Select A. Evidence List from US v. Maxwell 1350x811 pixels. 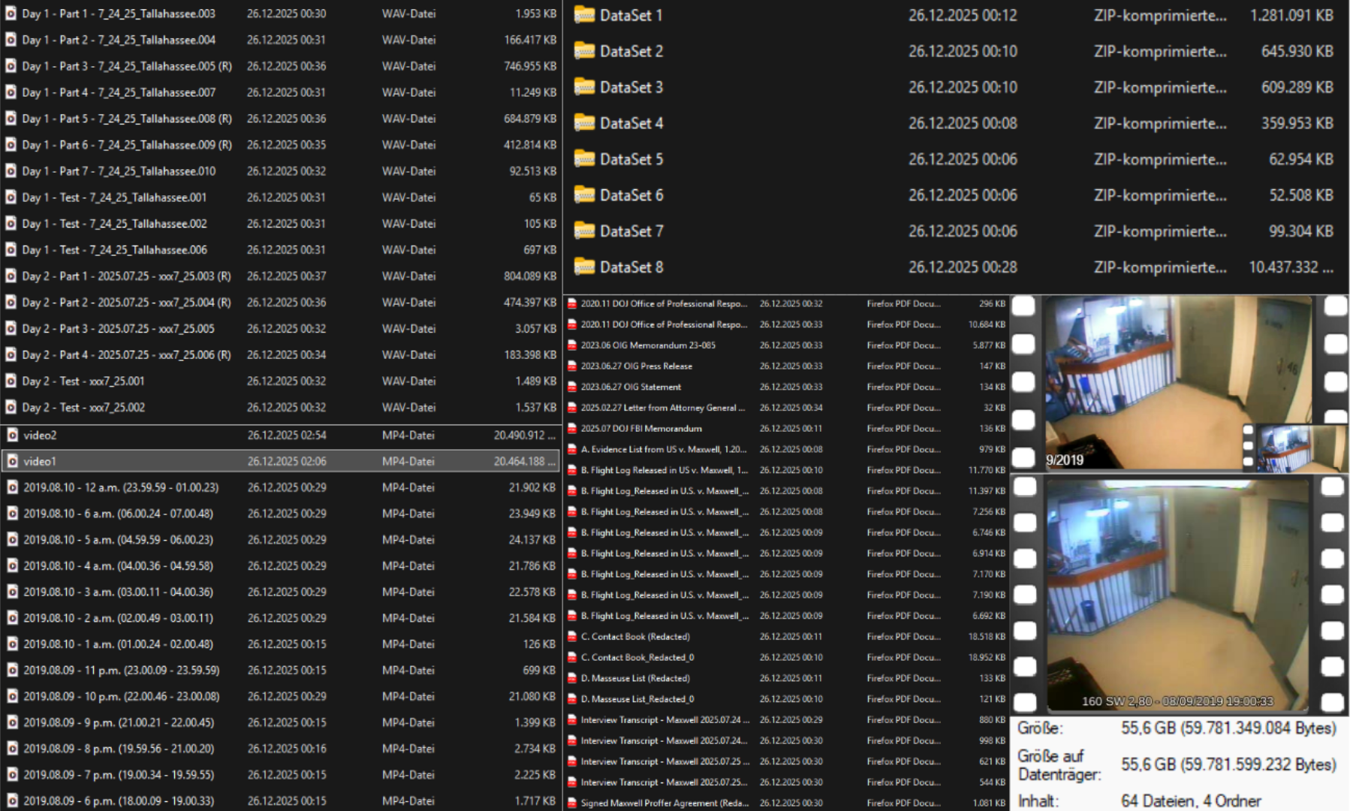click(x=664, y=449)
